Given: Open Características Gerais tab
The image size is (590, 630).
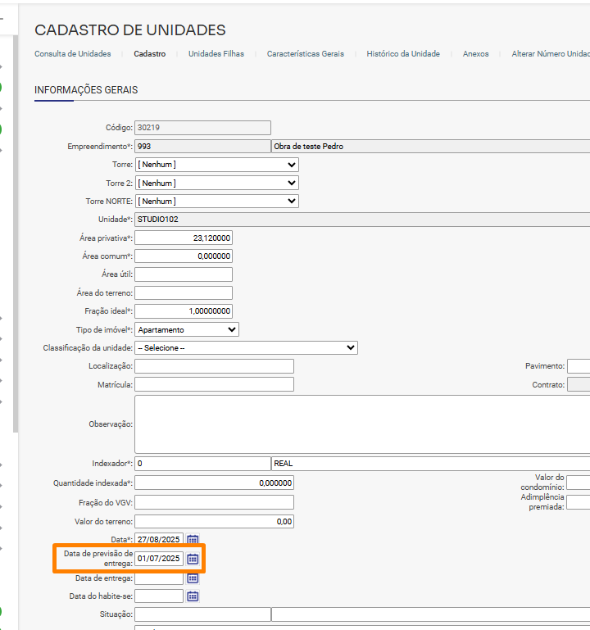Looking at the screenshot, I should [306, 54].
